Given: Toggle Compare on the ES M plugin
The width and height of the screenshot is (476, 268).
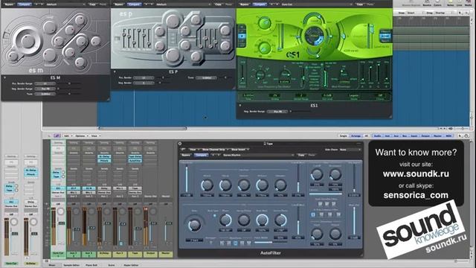Looking at the screenshot, I should click(25, 4).
